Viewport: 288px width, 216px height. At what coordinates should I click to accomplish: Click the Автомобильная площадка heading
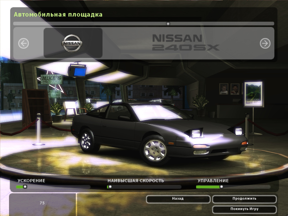pyautogui.click(x=58, y=15)
